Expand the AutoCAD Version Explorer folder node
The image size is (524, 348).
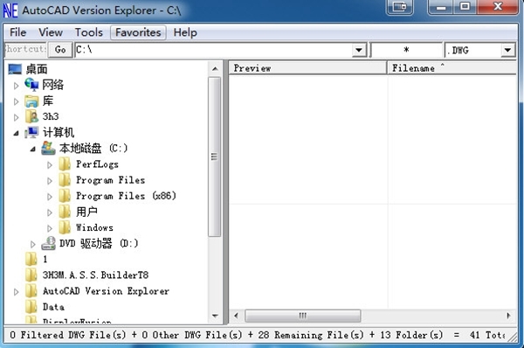coord(16,292)
